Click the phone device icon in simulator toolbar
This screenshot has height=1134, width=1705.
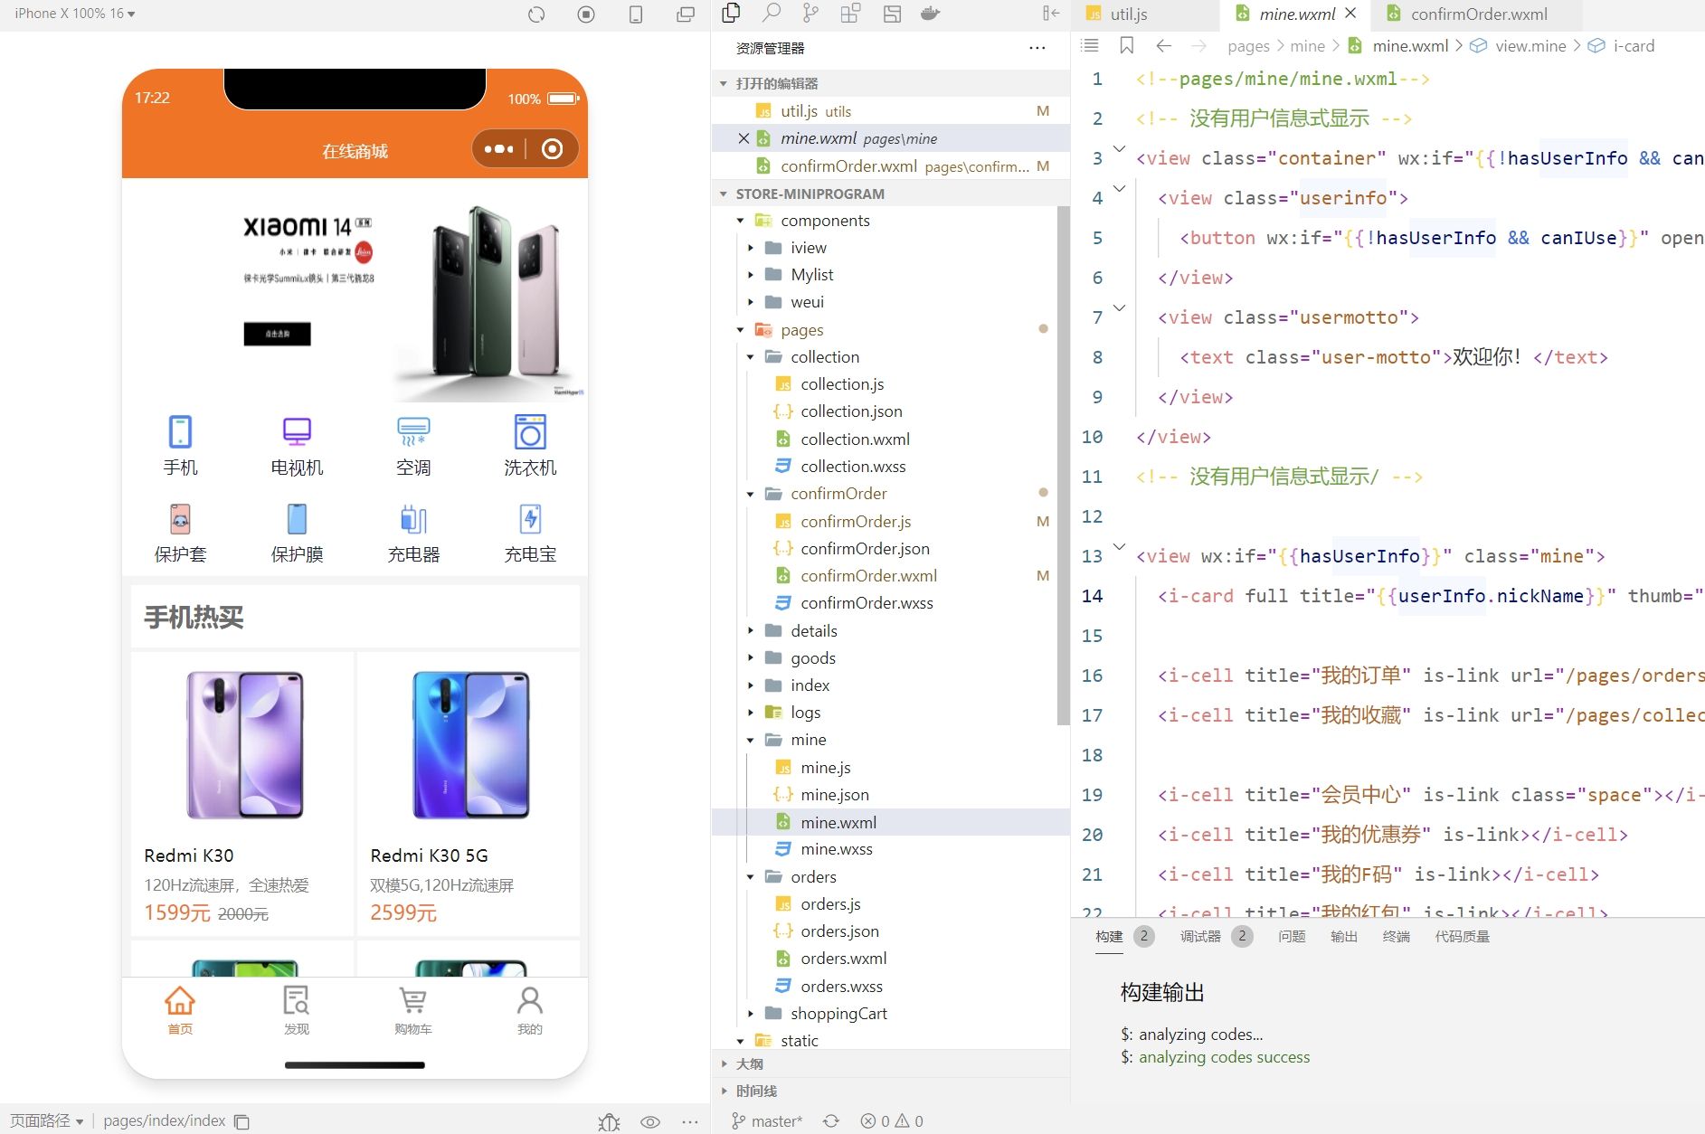click(636, 14)
